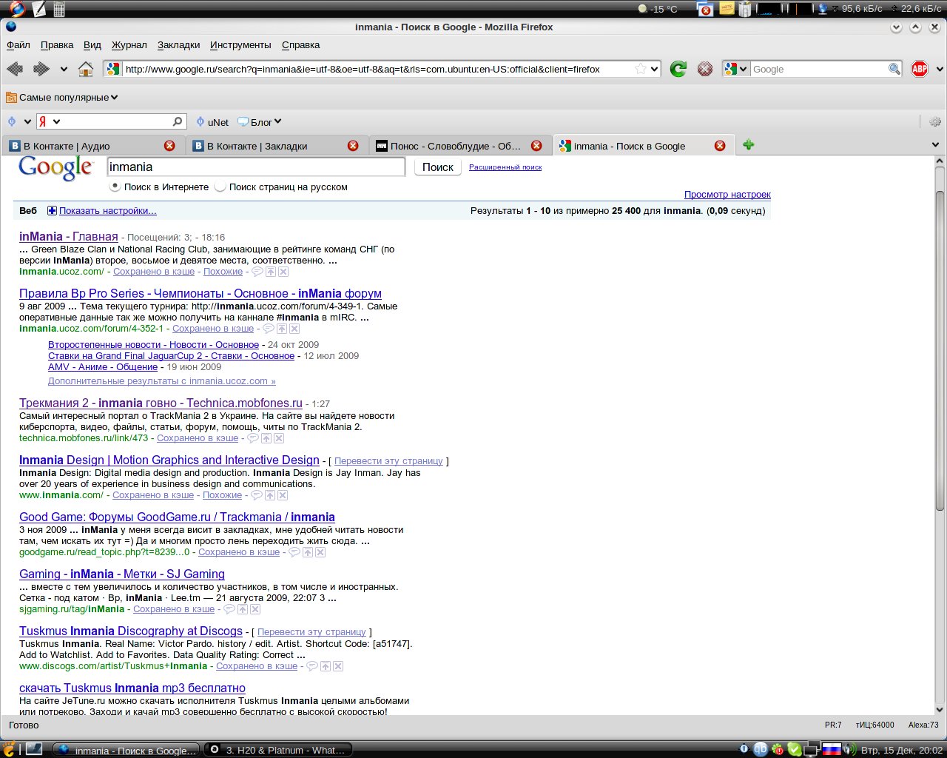This screenshot has width=947, height=758.
Task: Open toolbar settings gear icon
Action: pyautogui.click(x=934, y=122)
